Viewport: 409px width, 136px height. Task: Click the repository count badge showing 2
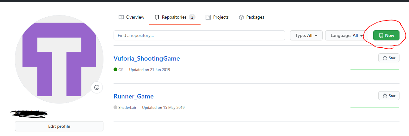(192, 17)
